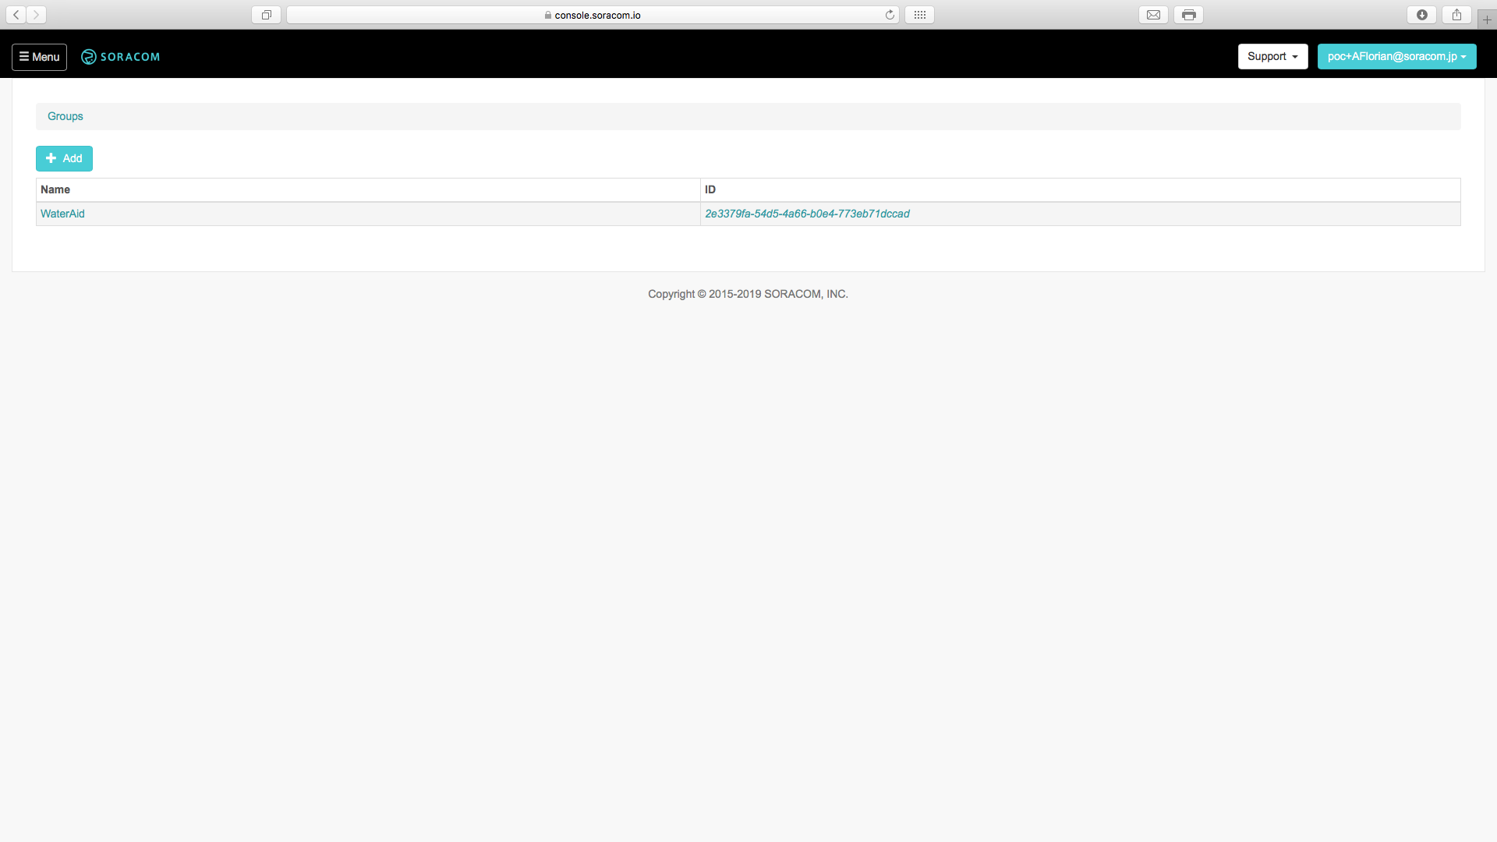The height and width of the screenshot is (842, 1497).
Task: Click the SORACOM logo
Action: tap(121, 57)
